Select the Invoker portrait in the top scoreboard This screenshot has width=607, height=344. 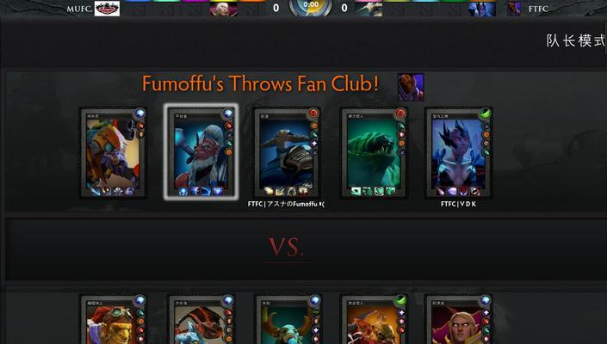click(223, 9)
